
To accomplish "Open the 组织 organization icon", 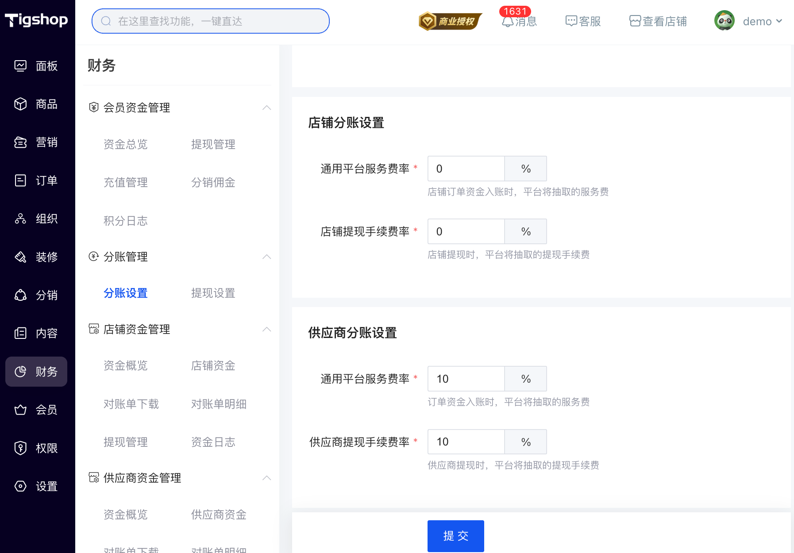I will 20,219.
